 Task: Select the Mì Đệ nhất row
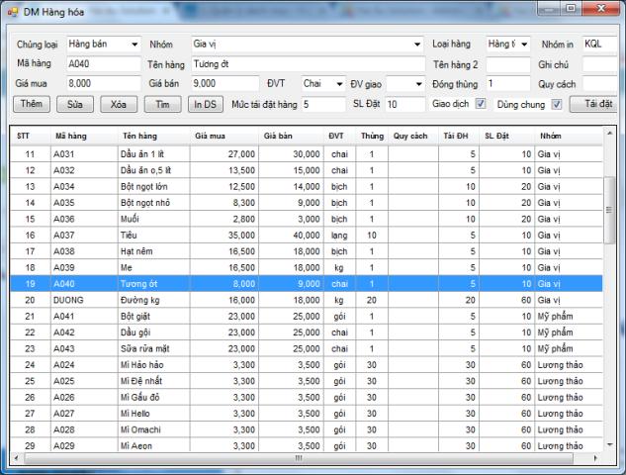[x=307, y=381]
